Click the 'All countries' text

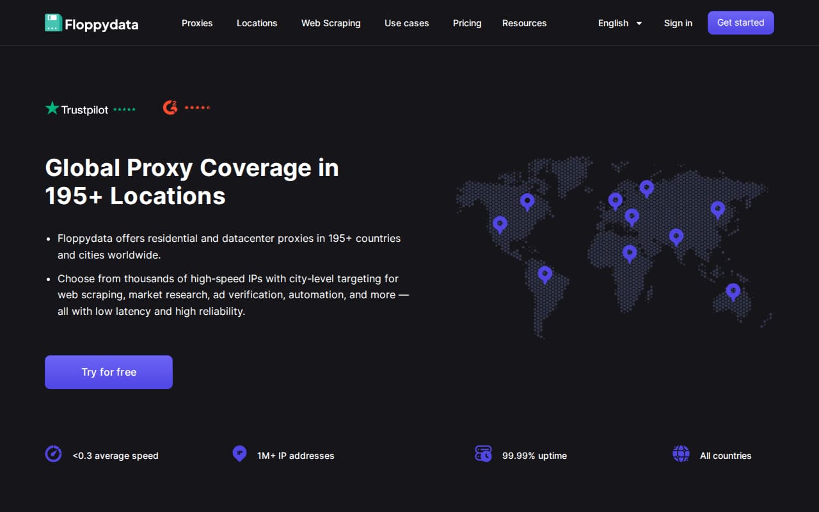tap(726, 456)
